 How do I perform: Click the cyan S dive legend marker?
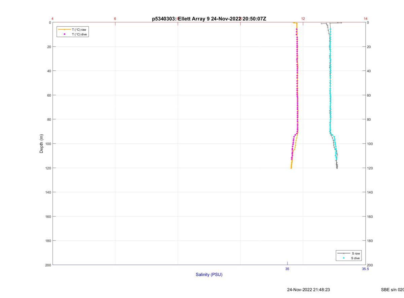point(344,258)
